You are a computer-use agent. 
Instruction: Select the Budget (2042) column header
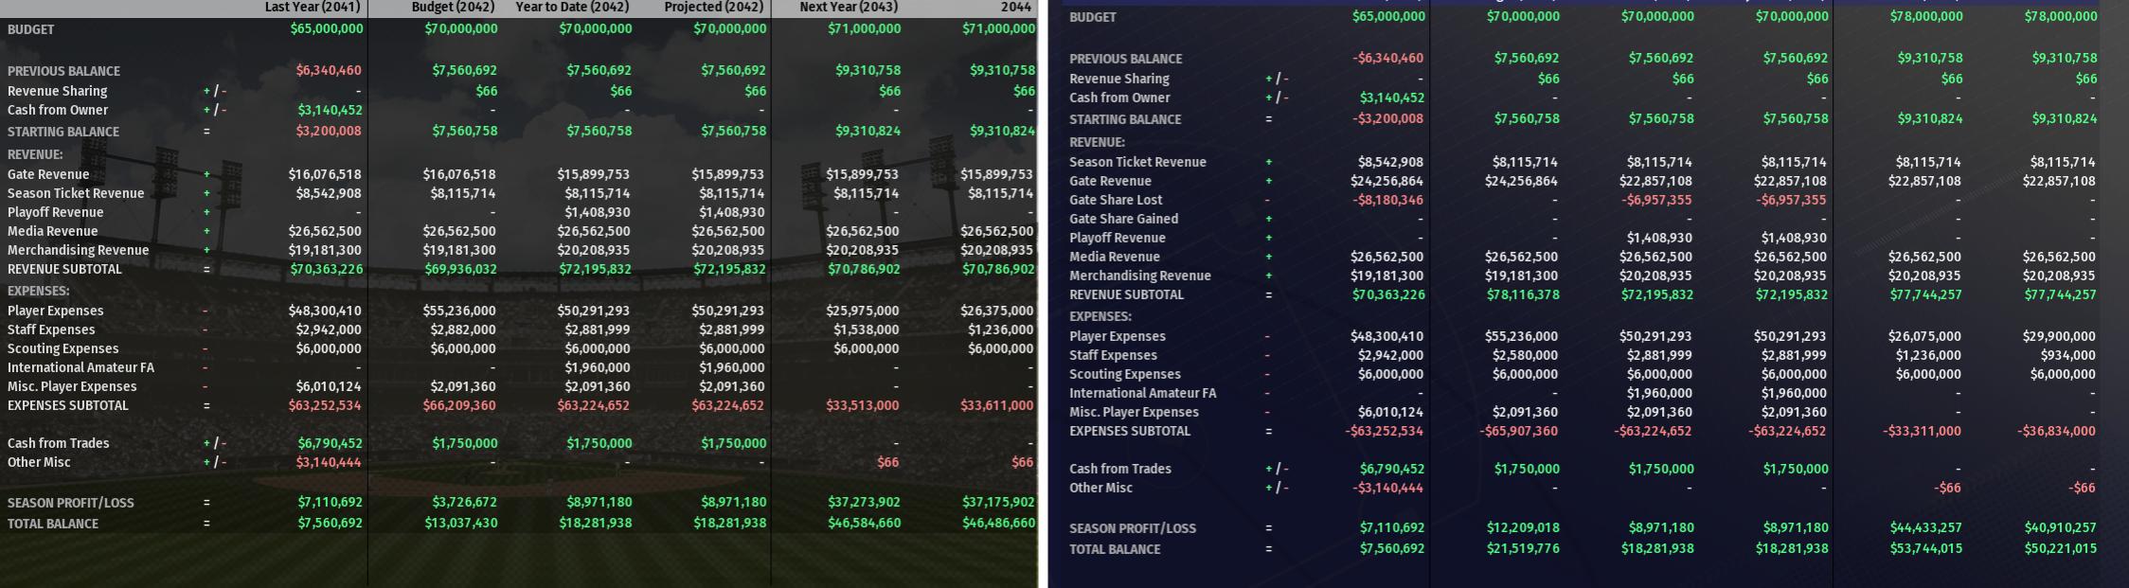pyautogui.click(x=454, y=7)
